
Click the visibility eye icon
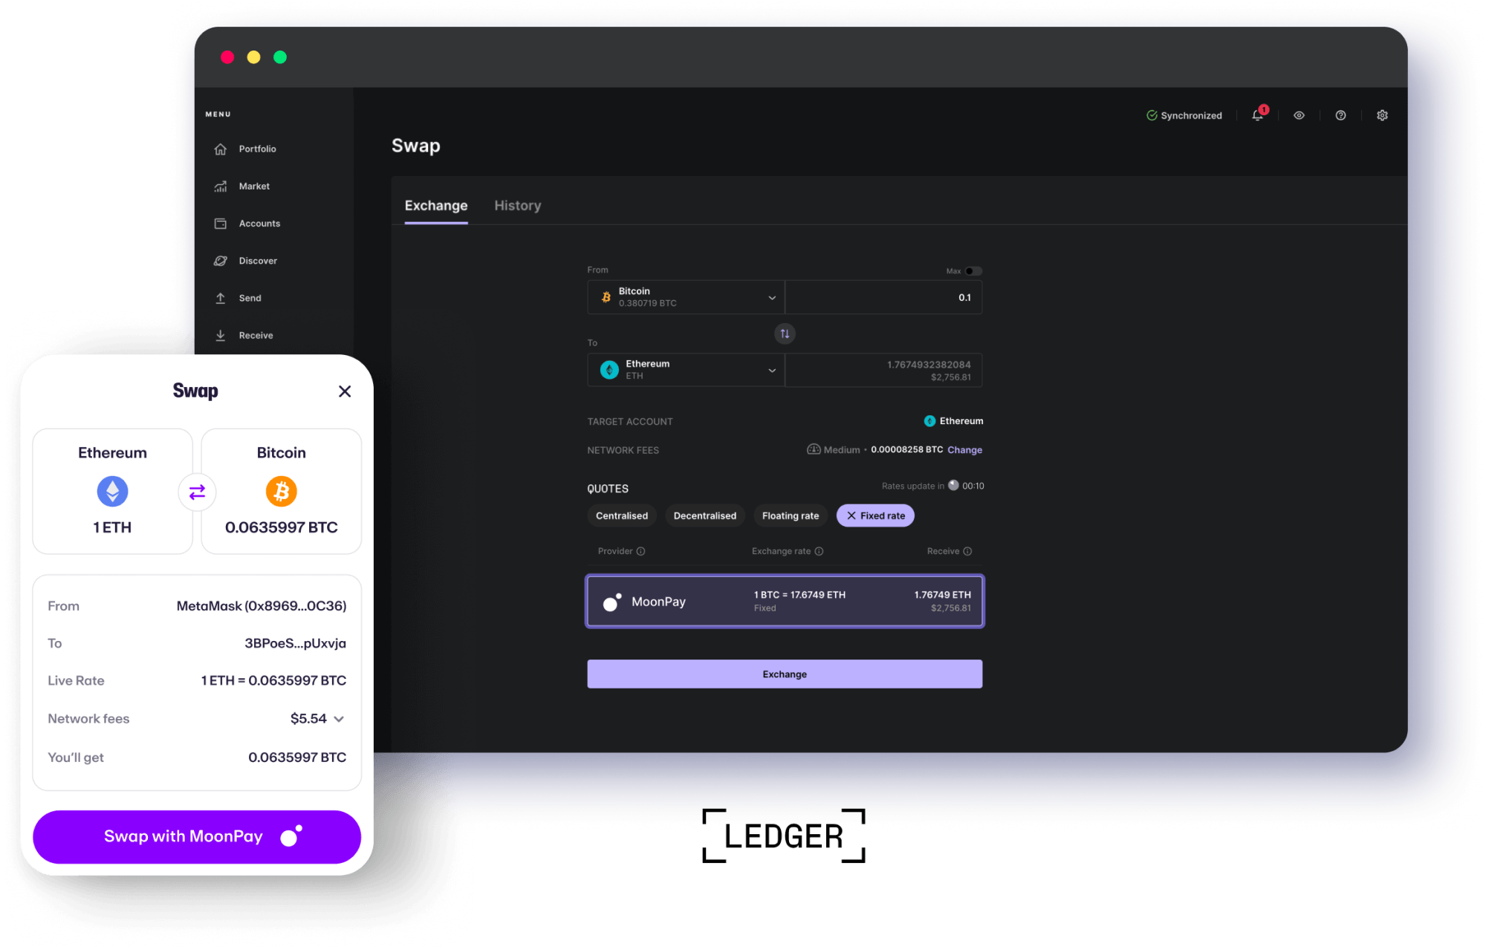click(x=1300, y=116)
